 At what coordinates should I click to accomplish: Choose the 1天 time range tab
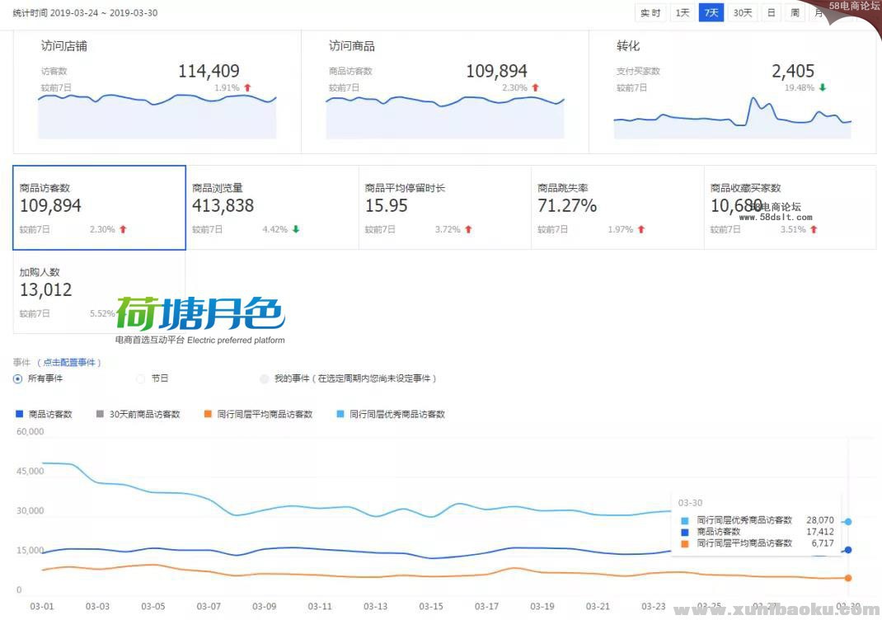coord(683,12)
